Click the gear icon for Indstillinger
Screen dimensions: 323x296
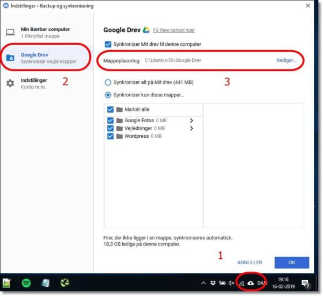click(x=10, y=83)
